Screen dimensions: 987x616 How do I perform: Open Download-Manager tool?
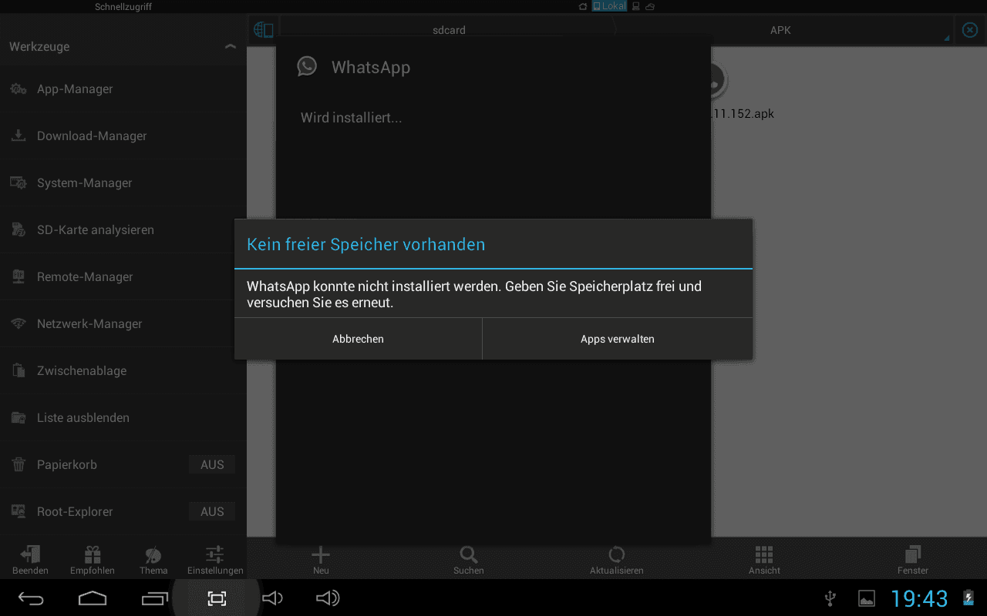123,136
